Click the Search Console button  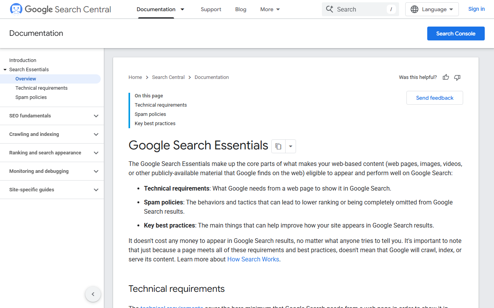[456, 33]
